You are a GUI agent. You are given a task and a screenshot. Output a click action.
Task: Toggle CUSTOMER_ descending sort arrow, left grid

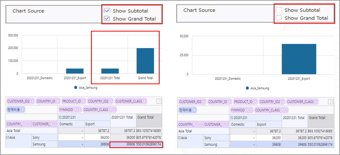pos(55,124)
